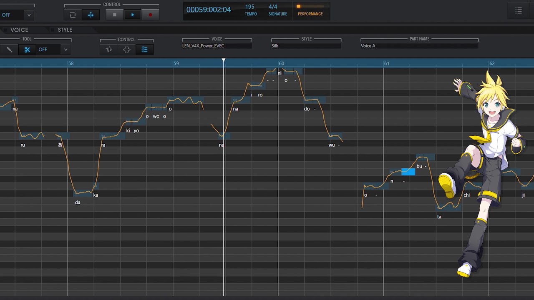Screen dimensions: 534x300
Task: Open the hamburger list menu icon
Action: [519, 11]
